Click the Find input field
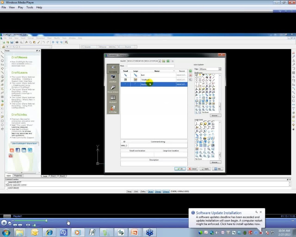This screenshot has width=296, height=237. tap(150, 66)
